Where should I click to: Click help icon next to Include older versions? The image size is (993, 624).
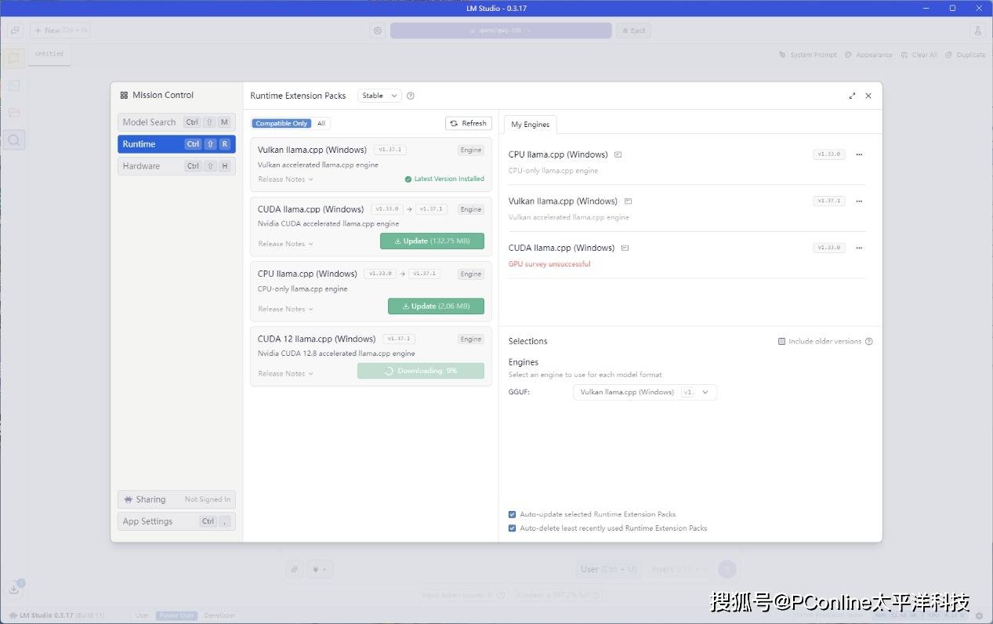868,341
